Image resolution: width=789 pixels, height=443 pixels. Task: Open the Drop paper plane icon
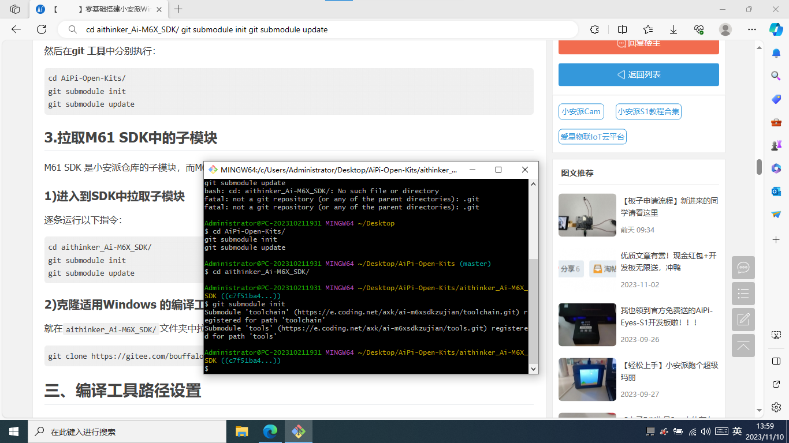pos(776,214)
